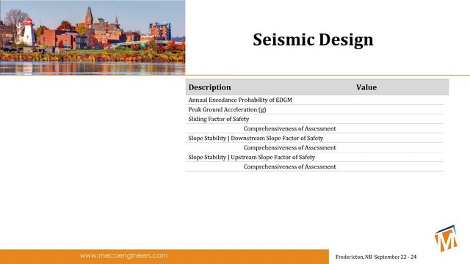The height and width of the screenshot is (264, 470).
Task: Click the Fredericton, NB September 22 - 24 text
Action: click(376, 257)
